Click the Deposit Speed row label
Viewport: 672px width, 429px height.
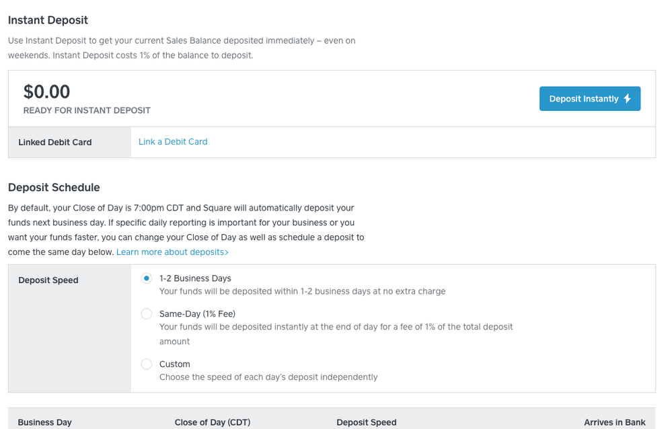(x=48, y=280)
